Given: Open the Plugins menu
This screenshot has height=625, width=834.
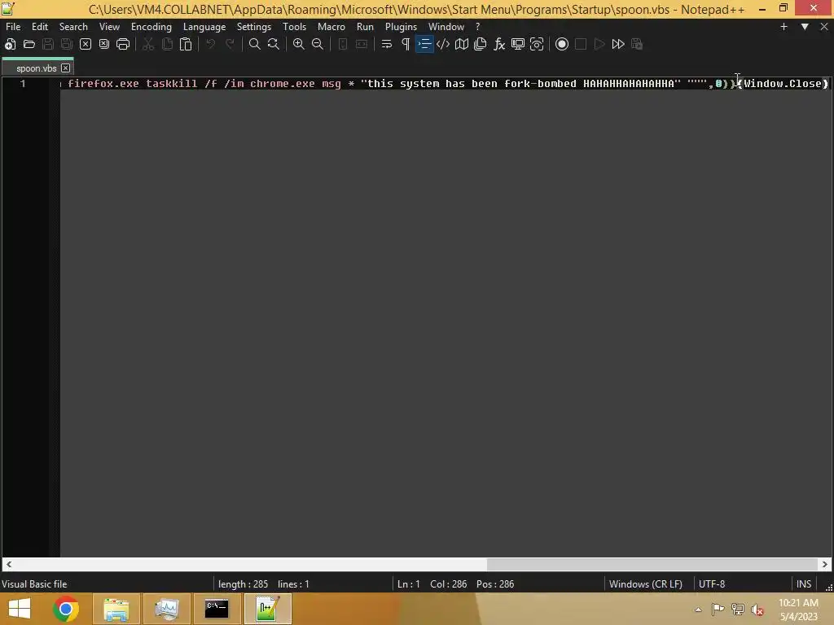Looking at the screenshot, I should [x=401, y=27].
